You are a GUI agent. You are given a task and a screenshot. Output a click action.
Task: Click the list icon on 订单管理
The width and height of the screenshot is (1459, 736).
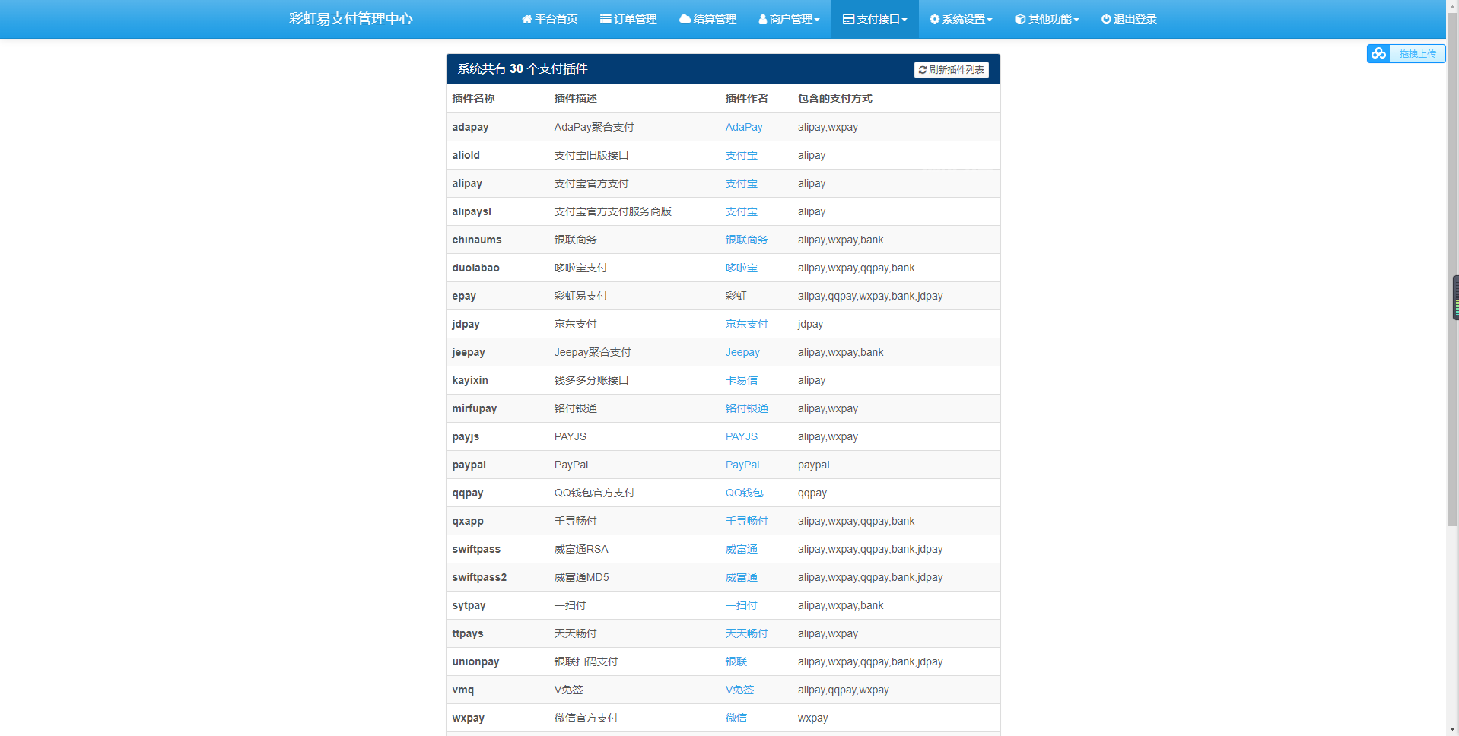coord(606,19)
